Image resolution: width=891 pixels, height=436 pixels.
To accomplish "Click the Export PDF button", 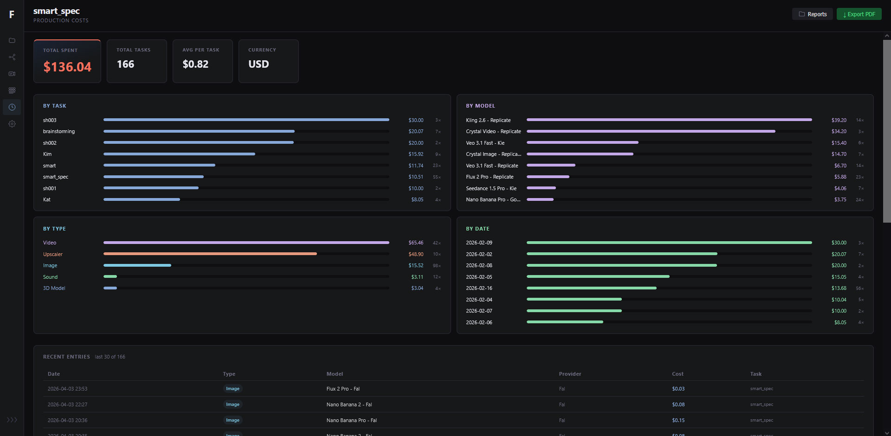I will coord(859,14).
